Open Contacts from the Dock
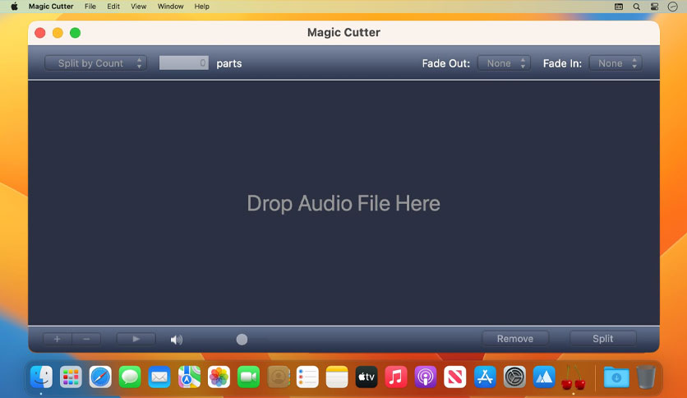Image resolution: width=687 pixels, height=398 pixels. [x=279, y=377]
